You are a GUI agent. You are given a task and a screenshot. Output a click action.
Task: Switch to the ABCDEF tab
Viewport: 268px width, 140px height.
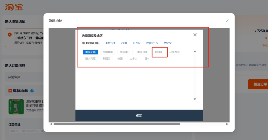tap(110, 43)
